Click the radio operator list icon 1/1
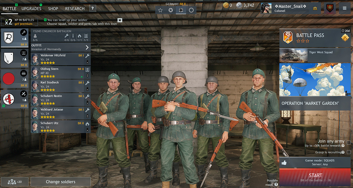 (86, 36)
